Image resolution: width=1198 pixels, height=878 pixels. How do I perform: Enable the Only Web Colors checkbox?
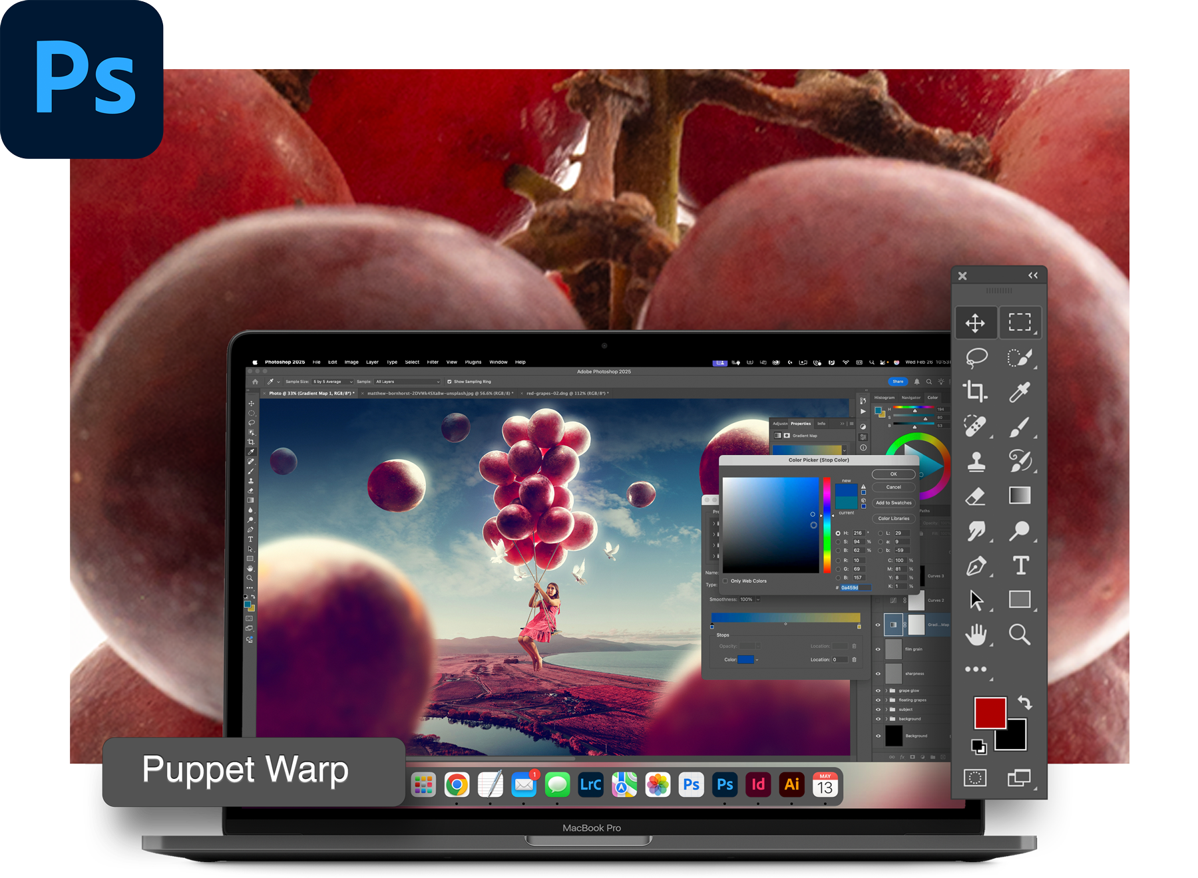[725, 581]
